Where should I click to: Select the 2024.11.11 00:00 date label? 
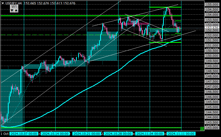[x=181, y=134]
